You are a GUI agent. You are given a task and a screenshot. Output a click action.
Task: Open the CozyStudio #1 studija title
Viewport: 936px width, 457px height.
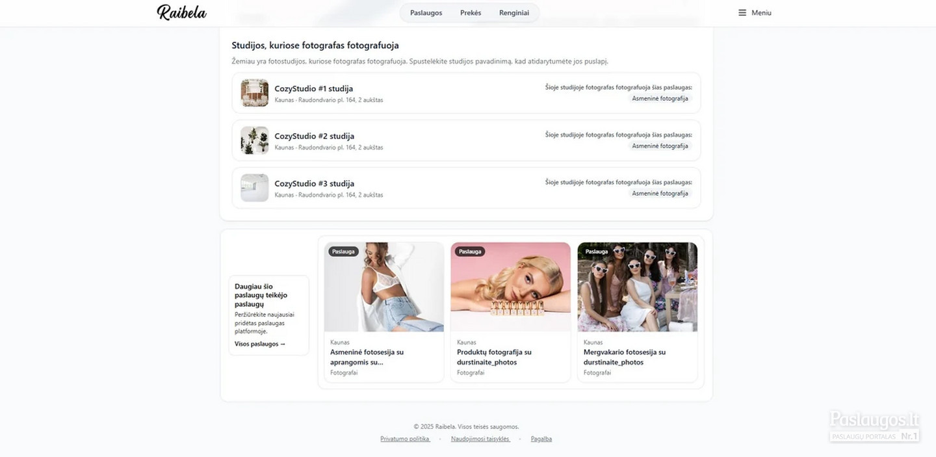click(314, 88)
